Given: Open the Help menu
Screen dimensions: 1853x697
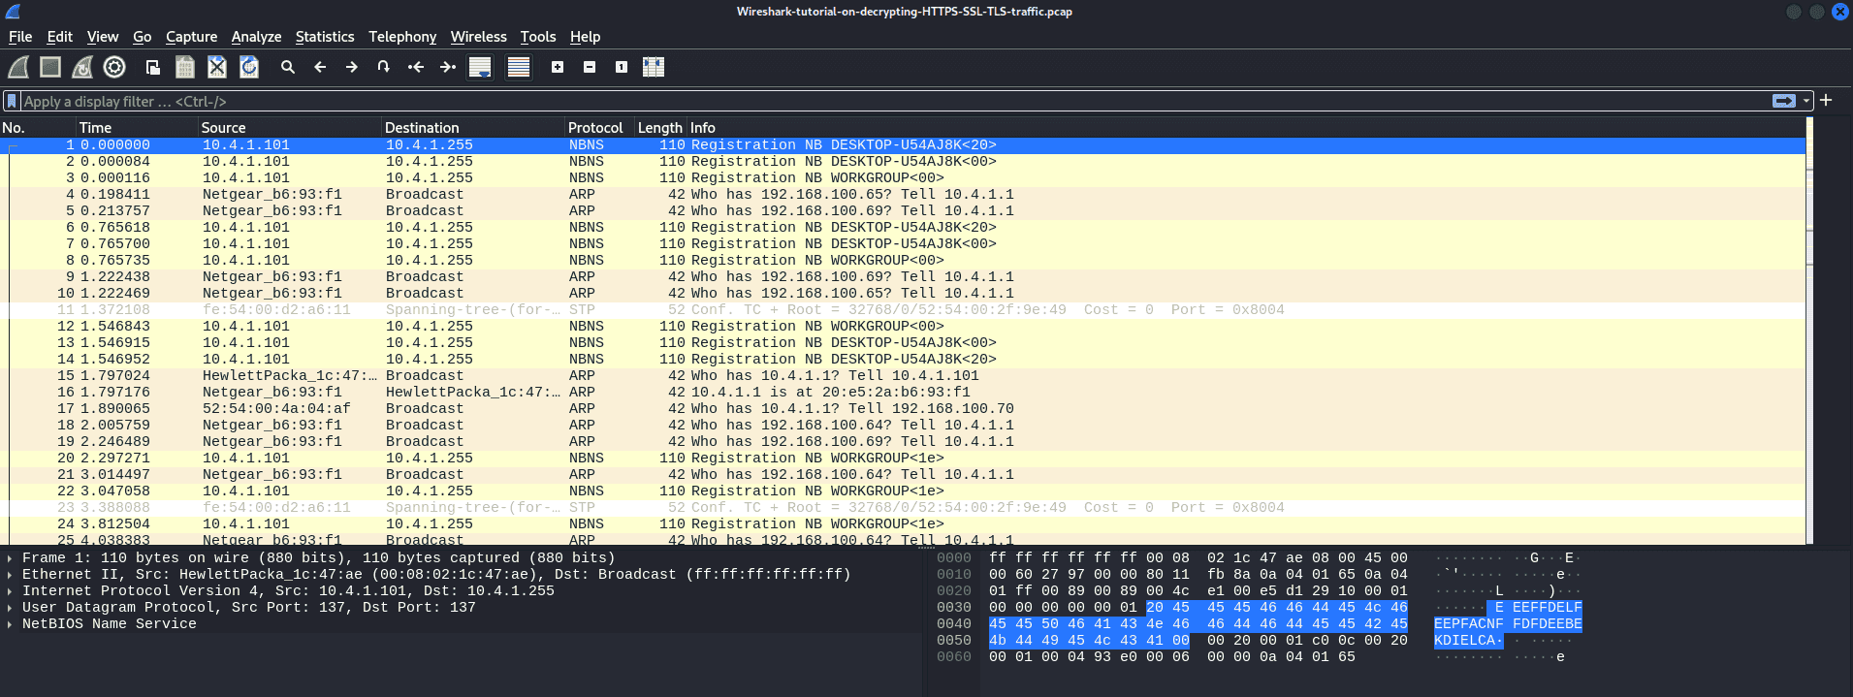Looking at the screenshot, I should pyautogui.click(x=585, y=37).
